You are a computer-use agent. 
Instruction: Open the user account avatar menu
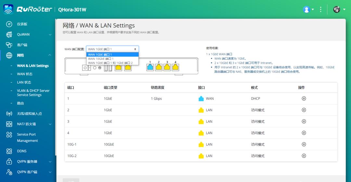tap(306, 9)
